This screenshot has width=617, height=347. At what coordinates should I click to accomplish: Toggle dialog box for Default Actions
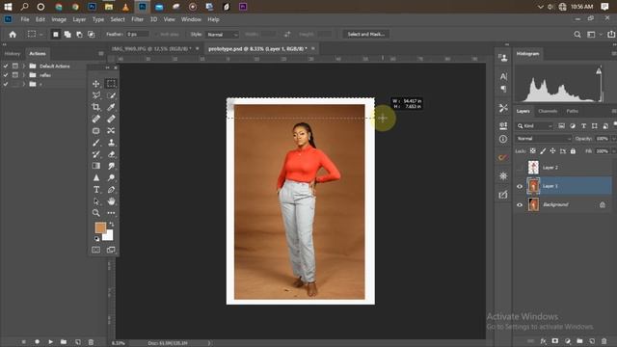[x=15, y=66]
